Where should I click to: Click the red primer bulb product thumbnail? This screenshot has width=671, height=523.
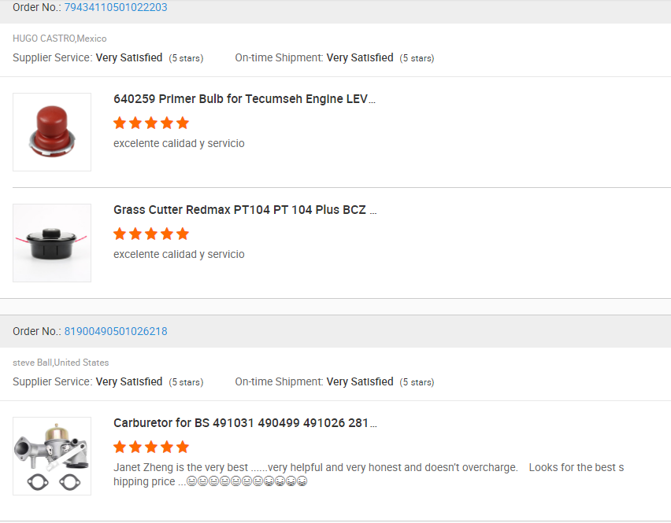pos(52,132)
